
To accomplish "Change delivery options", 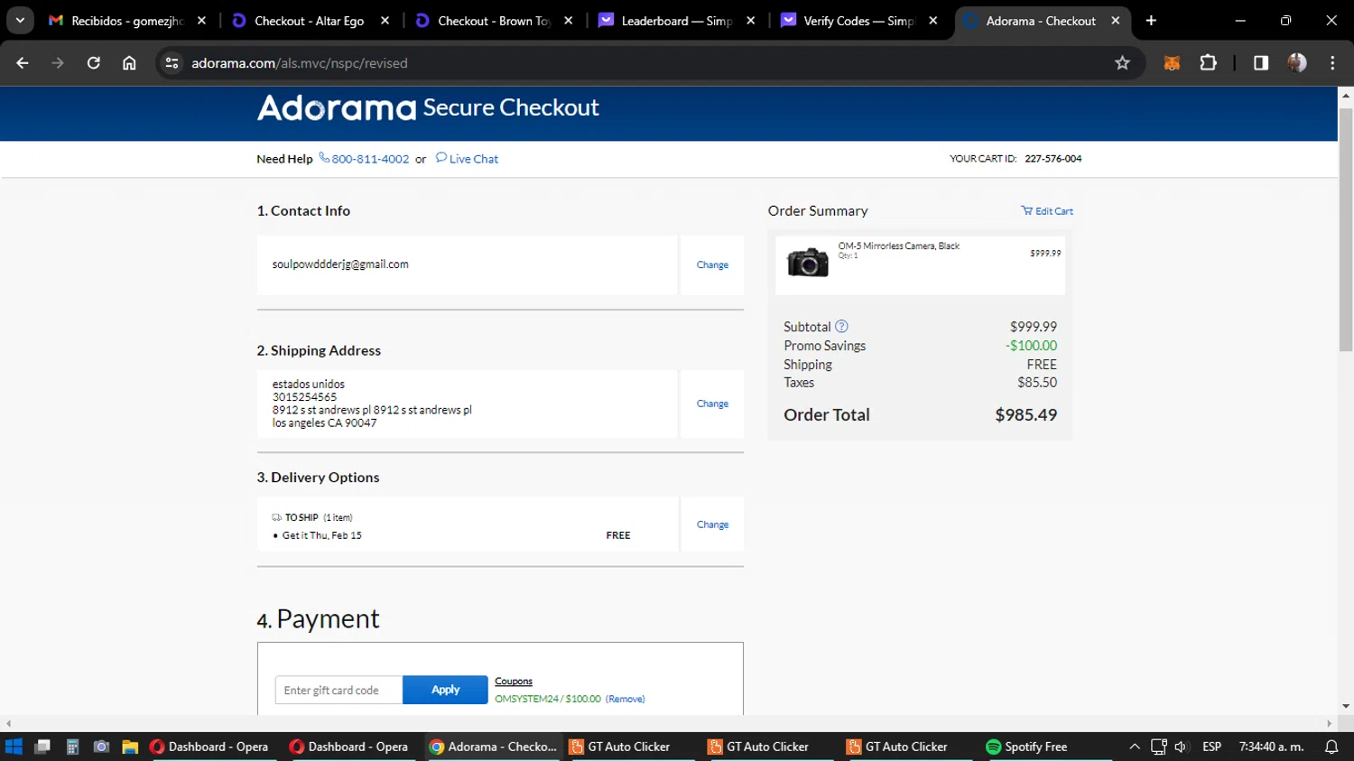I will pyautogui.click(x=712, y=524).
